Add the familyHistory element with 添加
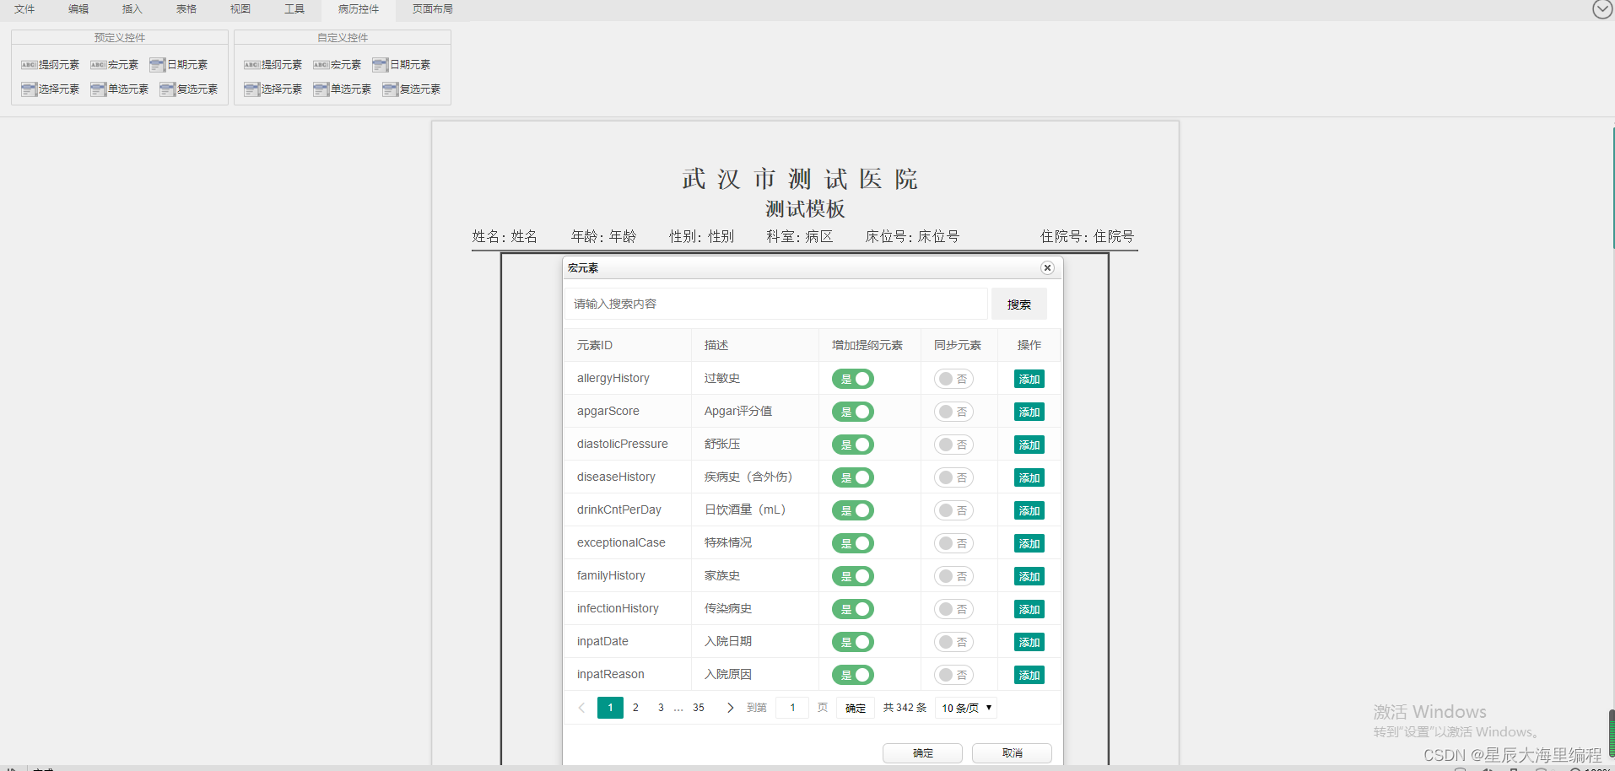This screenshot has width=1615, height=771. 1029,576
